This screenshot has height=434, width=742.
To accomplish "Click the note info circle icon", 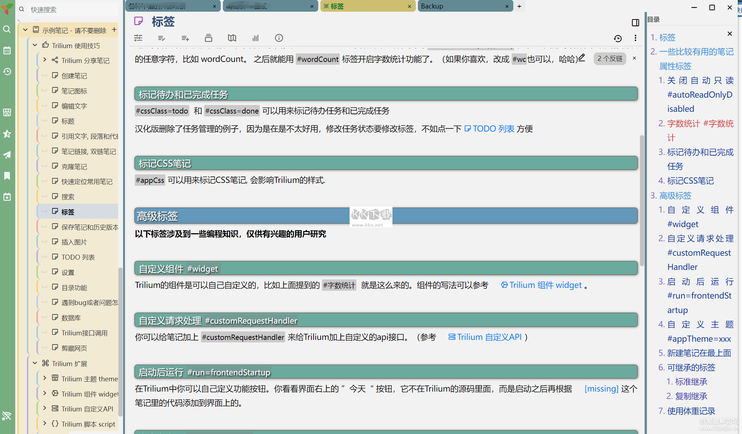I will [279, 38].
